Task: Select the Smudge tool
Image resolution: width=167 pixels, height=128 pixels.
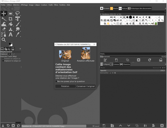Action: coord(18,29)
